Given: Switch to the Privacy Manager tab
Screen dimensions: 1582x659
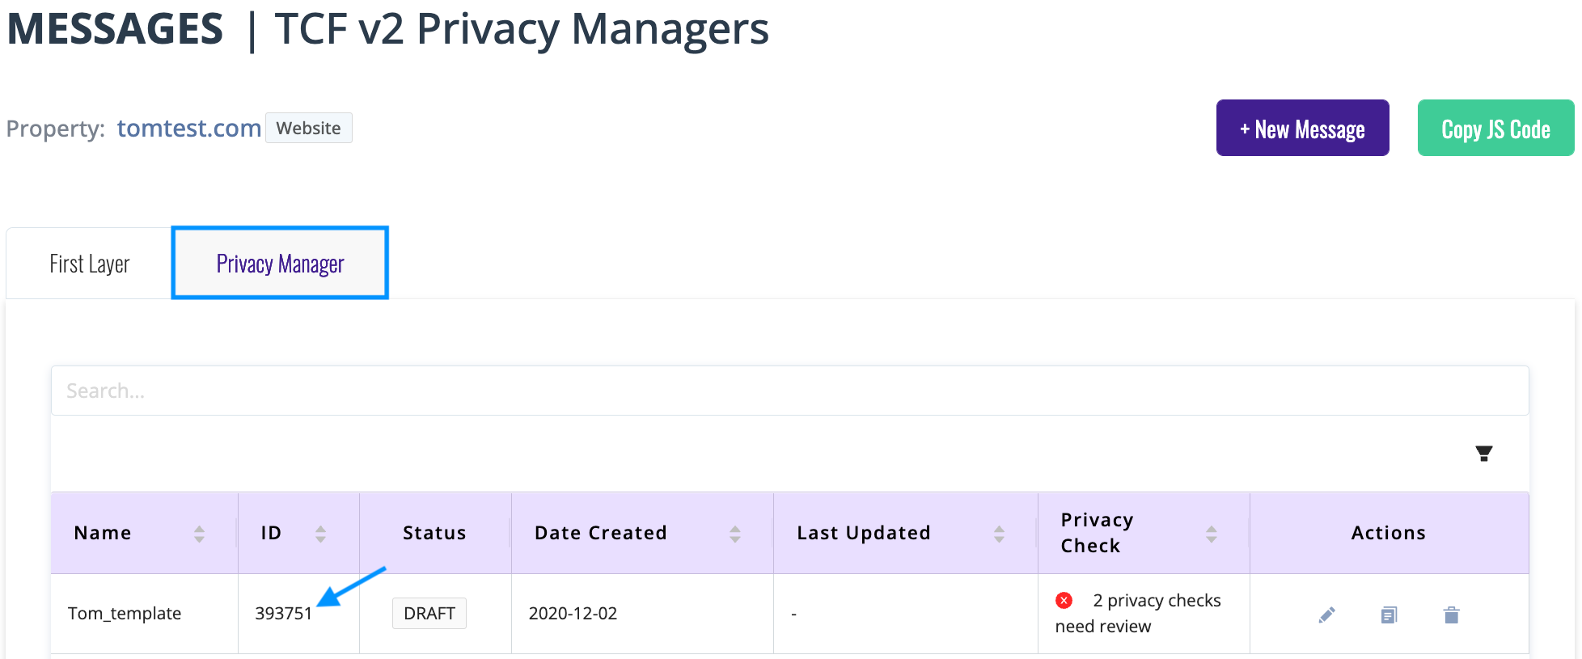Looking at the screenshot, I should tap(279, 263).
